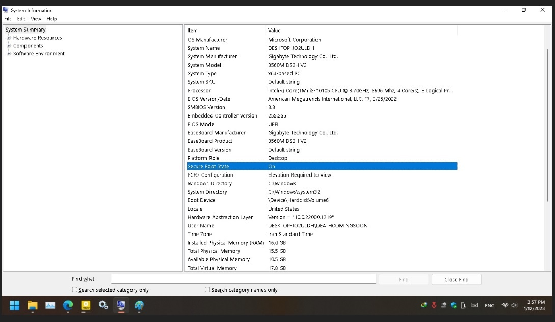Viewport: 555px width, 322px height.
Task: Select the Available Physical Memory row
Action: (322, 259)
